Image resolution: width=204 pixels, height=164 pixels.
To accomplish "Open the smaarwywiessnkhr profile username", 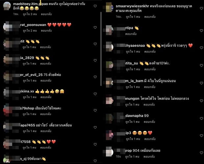I will [x=132, y=6].
